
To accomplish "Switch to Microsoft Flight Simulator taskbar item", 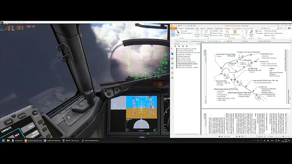I will [90, 140].
